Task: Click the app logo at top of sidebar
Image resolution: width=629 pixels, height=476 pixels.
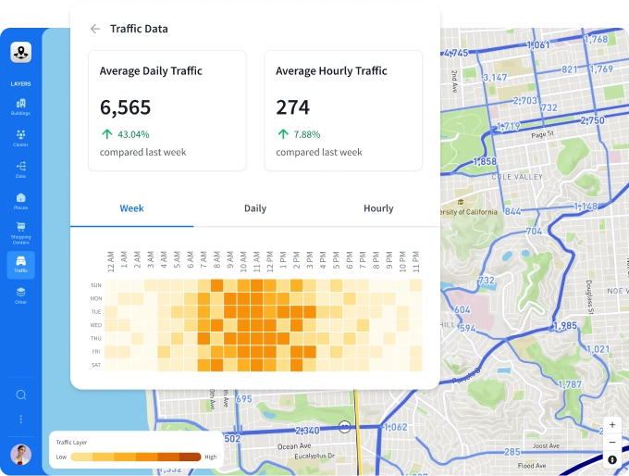Action: coord(20,53)
